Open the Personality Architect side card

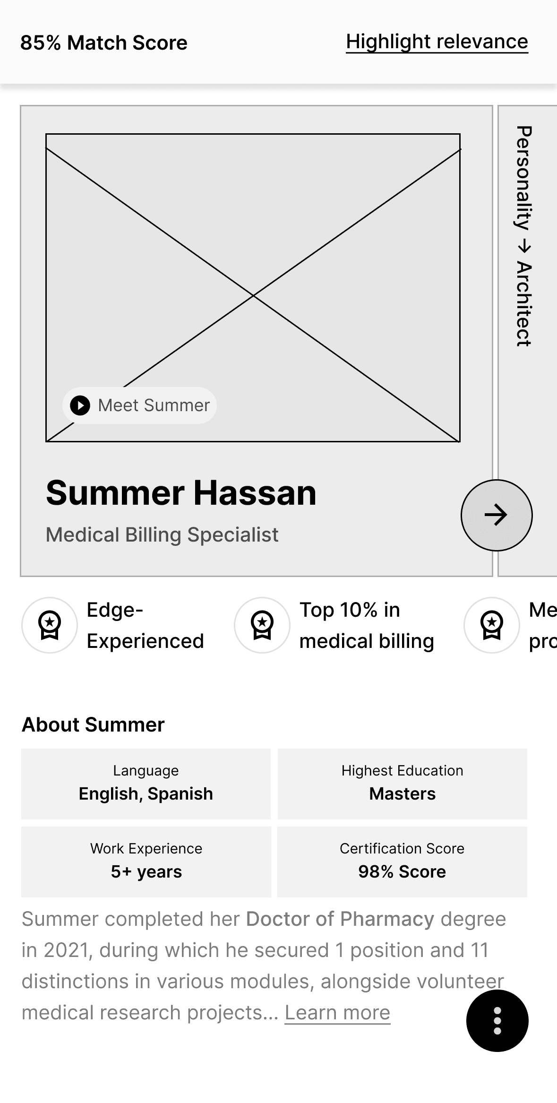pyautogui.click(x=527, y=340)
